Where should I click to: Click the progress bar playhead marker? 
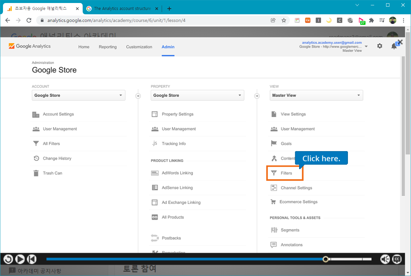[326, 259]
